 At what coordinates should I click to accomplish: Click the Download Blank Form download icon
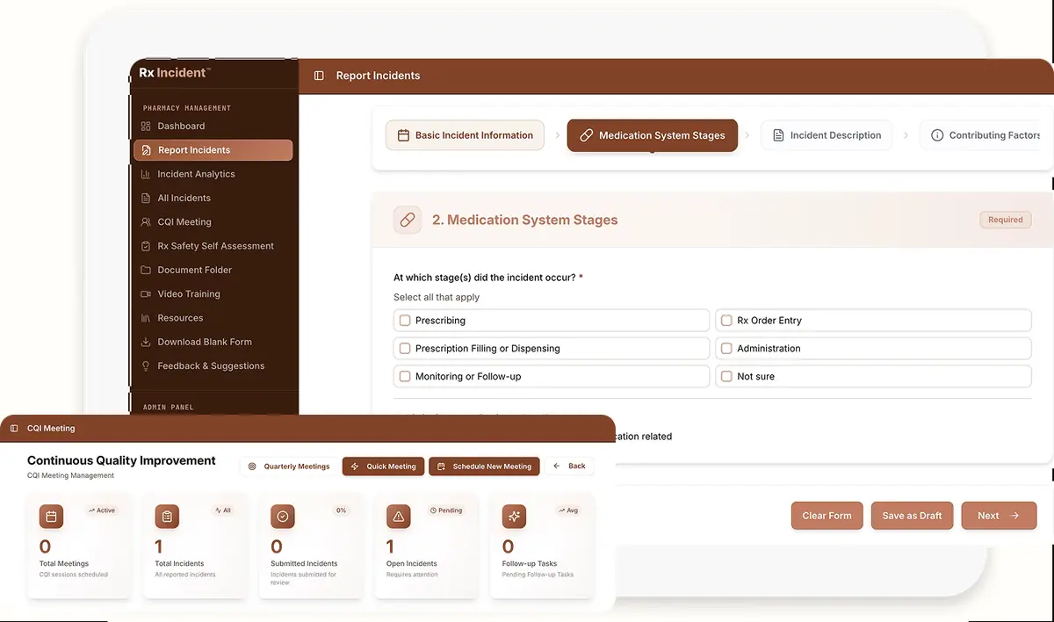click(146, 342)
